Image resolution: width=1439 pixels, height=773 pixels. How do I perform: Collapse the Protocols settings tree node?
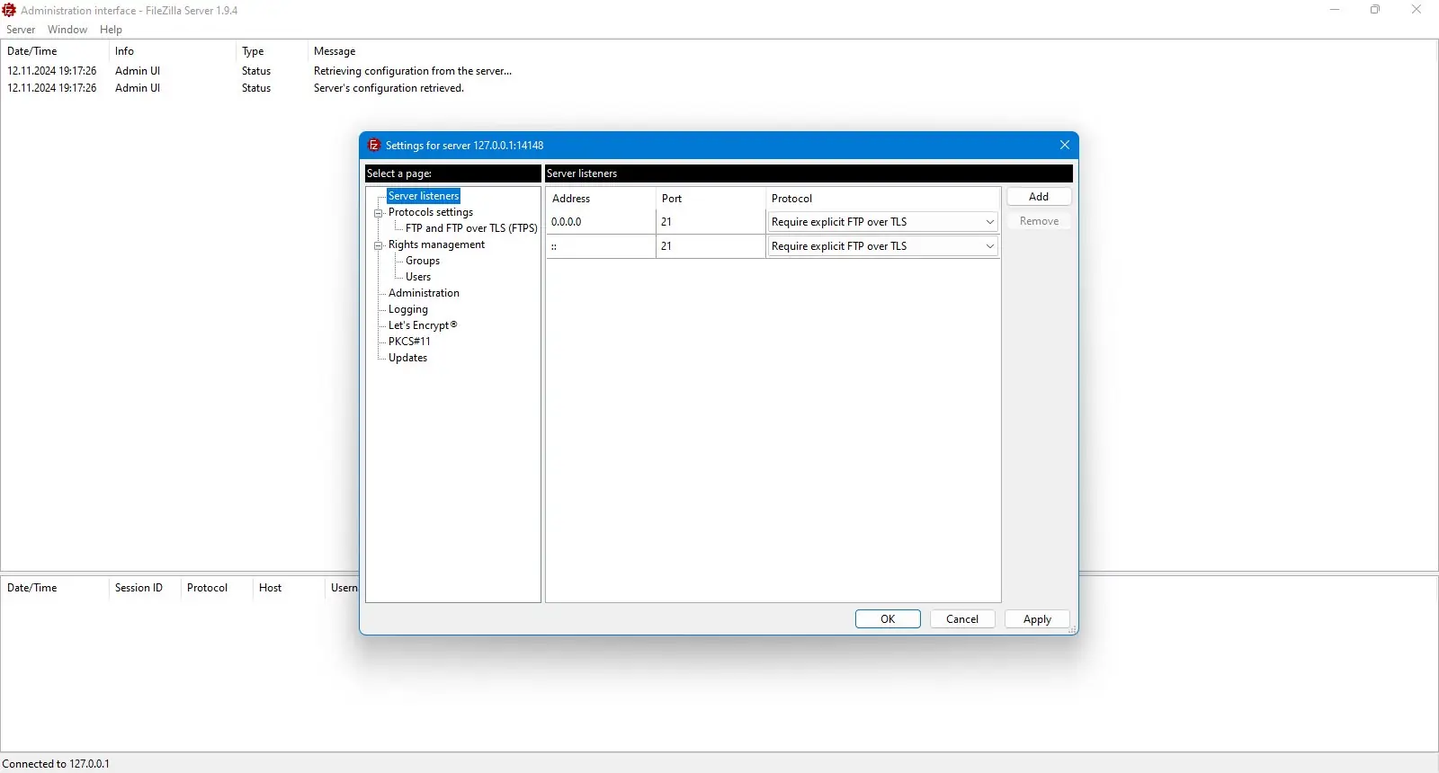(x=379, y=213)
